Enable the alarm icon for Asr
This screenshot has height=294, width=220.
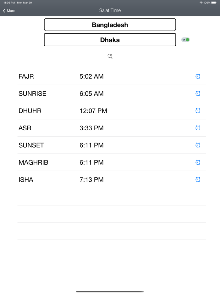pyautogui.click(x=198, y=128)
